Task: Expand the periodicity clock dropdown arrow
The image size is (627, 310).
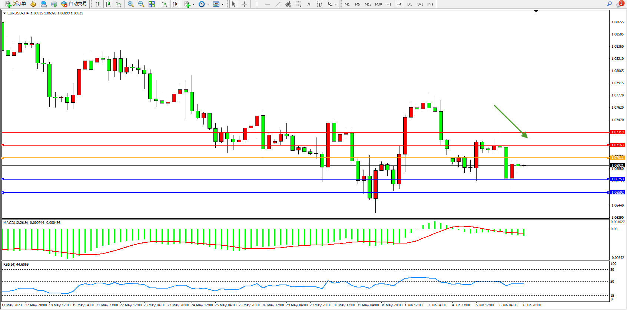Action: point(208,4)
